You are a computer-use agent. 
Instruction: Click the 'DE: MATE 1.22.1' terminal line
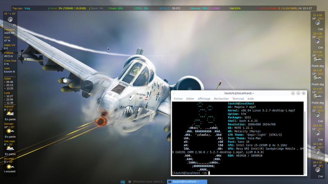pos(240,128)
